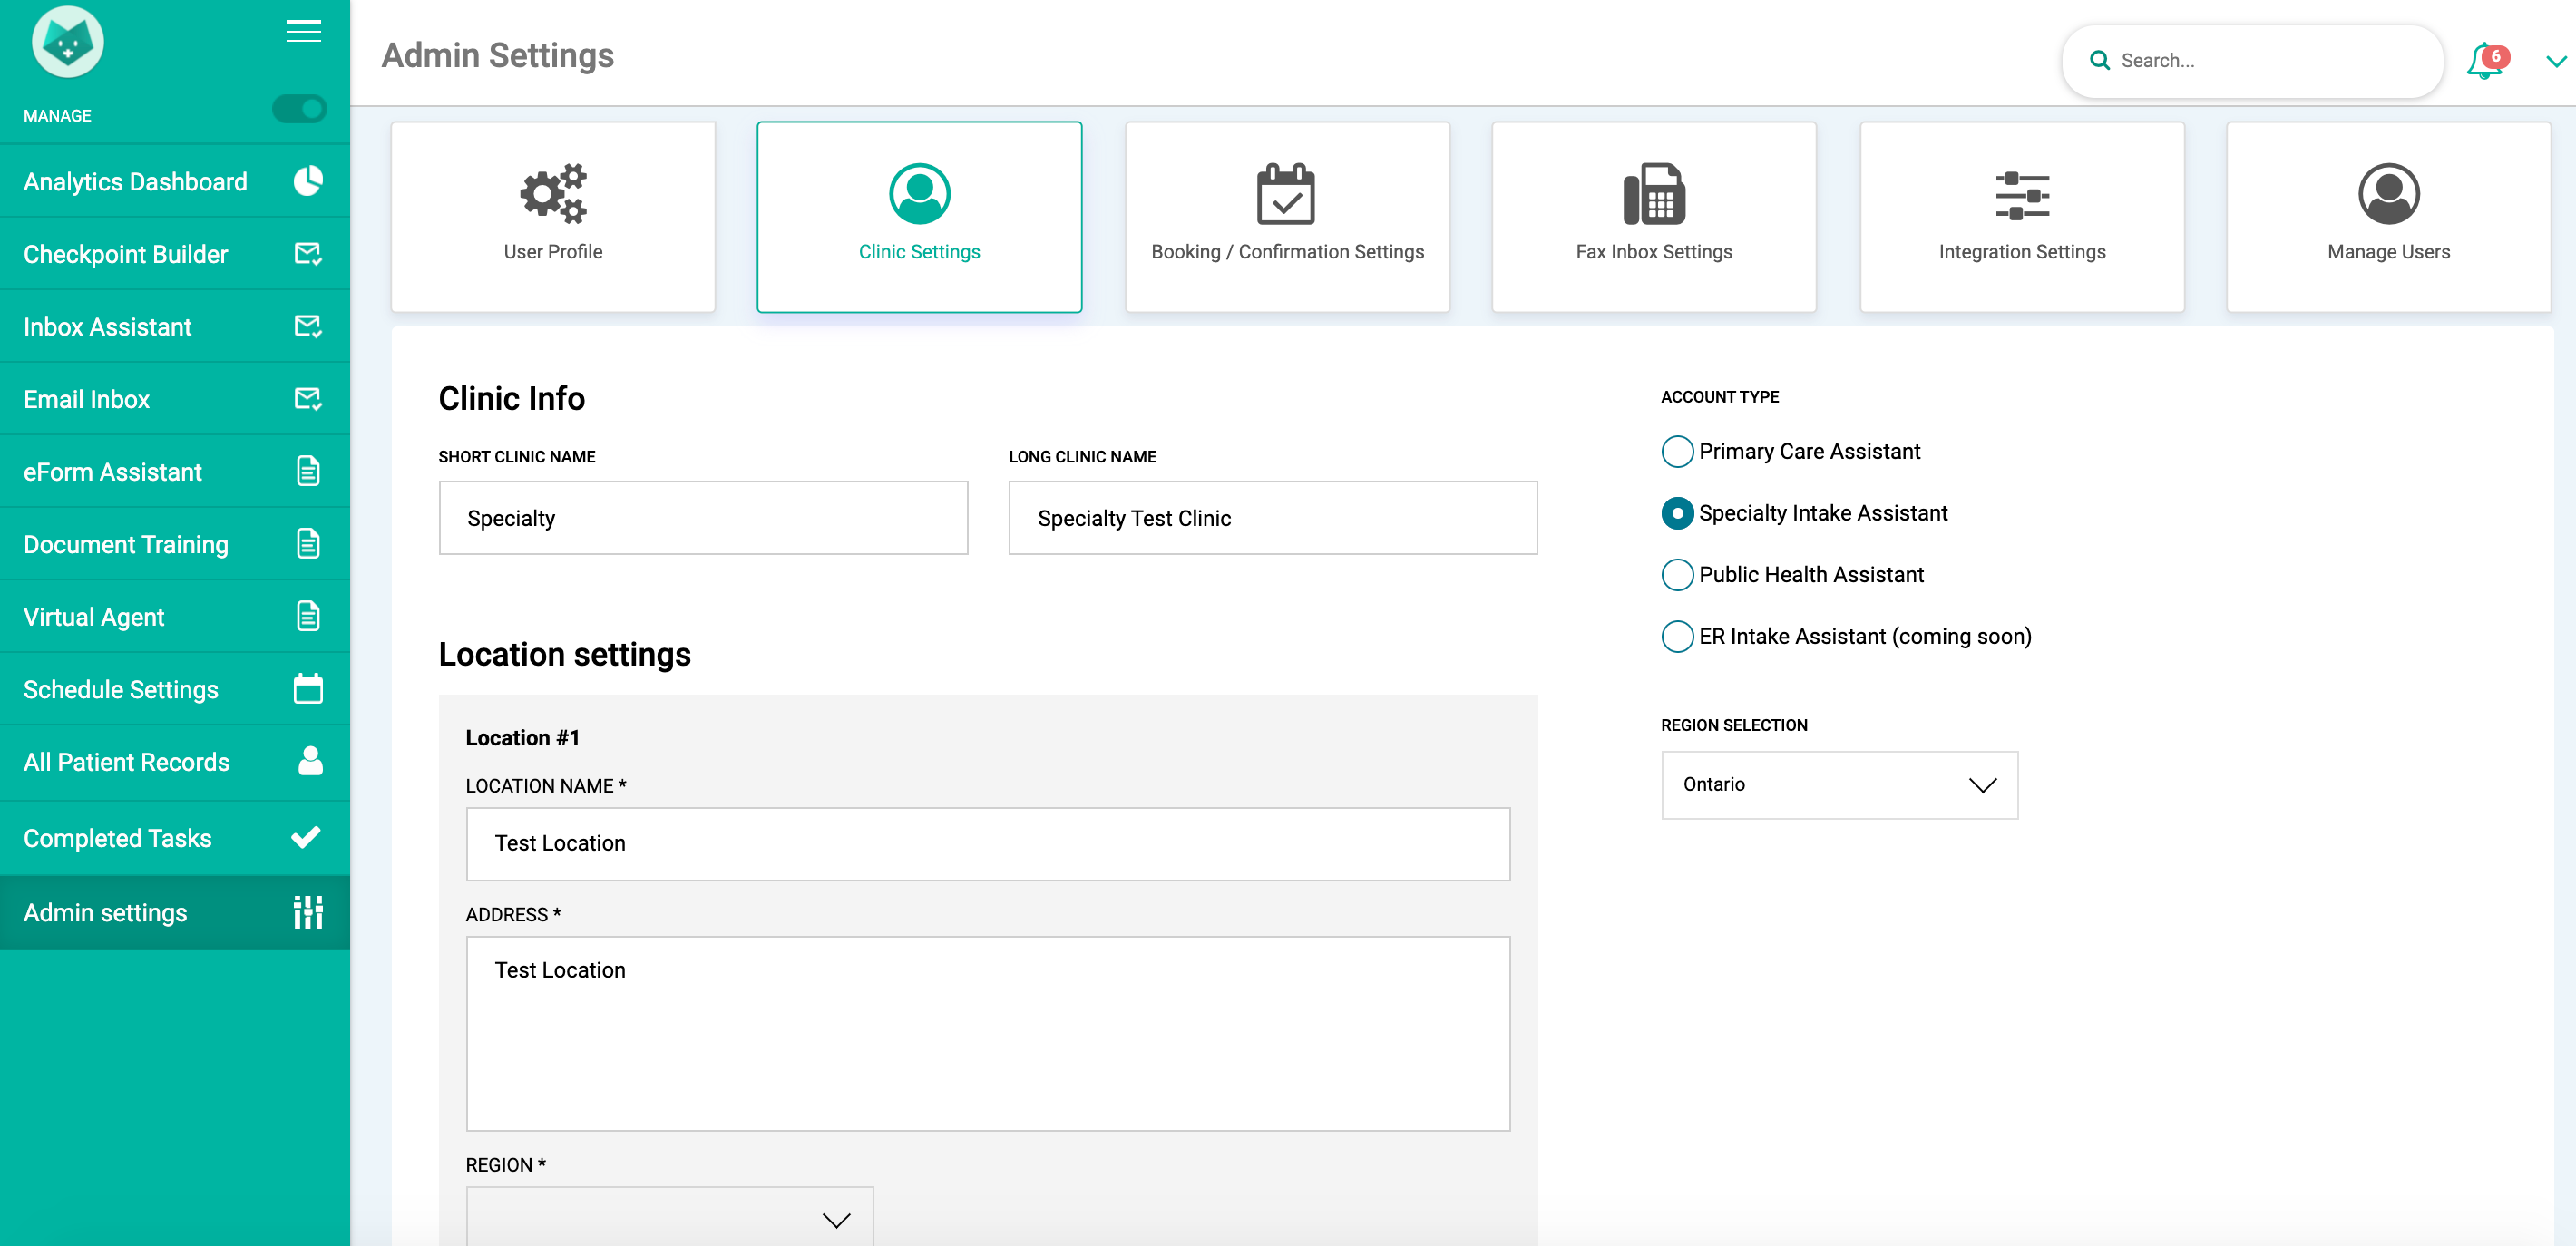Click the Email Inbox envelope icon

(x=308, y=399)
